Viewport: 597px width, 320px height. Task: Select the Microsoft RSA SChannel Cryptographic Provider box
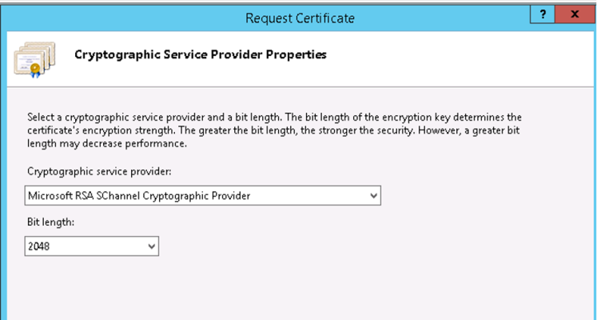(x=202, y=196)
